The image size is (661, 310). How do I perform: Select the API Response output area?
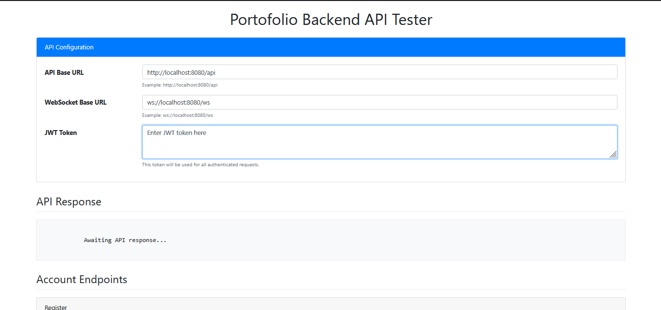click(x=330, y=240)
